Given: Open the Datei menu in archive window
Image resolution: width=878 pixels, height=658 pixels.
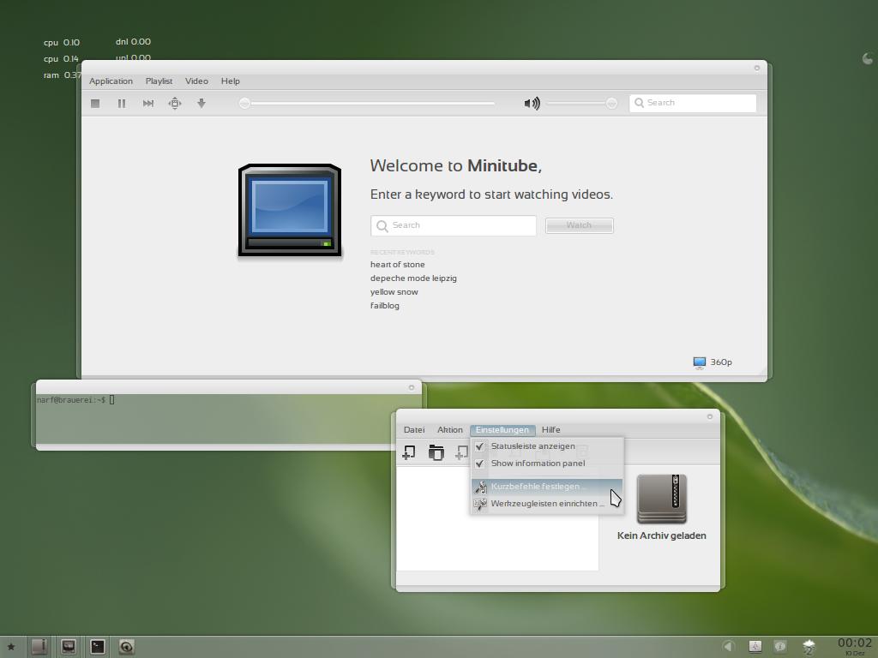Looking at the screenshot, I should [414, 430].
